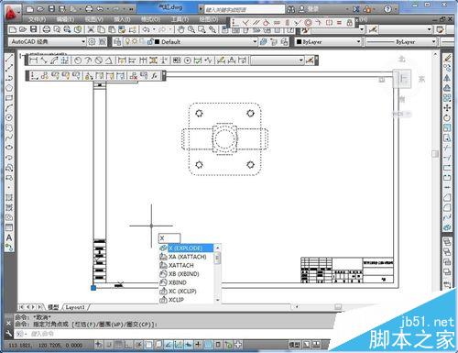The height and width of the screenshot is (353, 458).
Task: Select the Linear dimension tool
Action: coord(34,61)
